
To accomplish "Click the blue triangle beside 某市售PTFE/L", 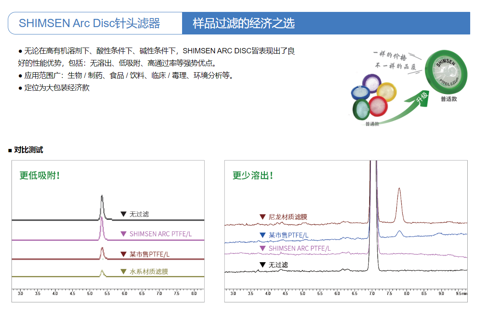I will 263,235.
